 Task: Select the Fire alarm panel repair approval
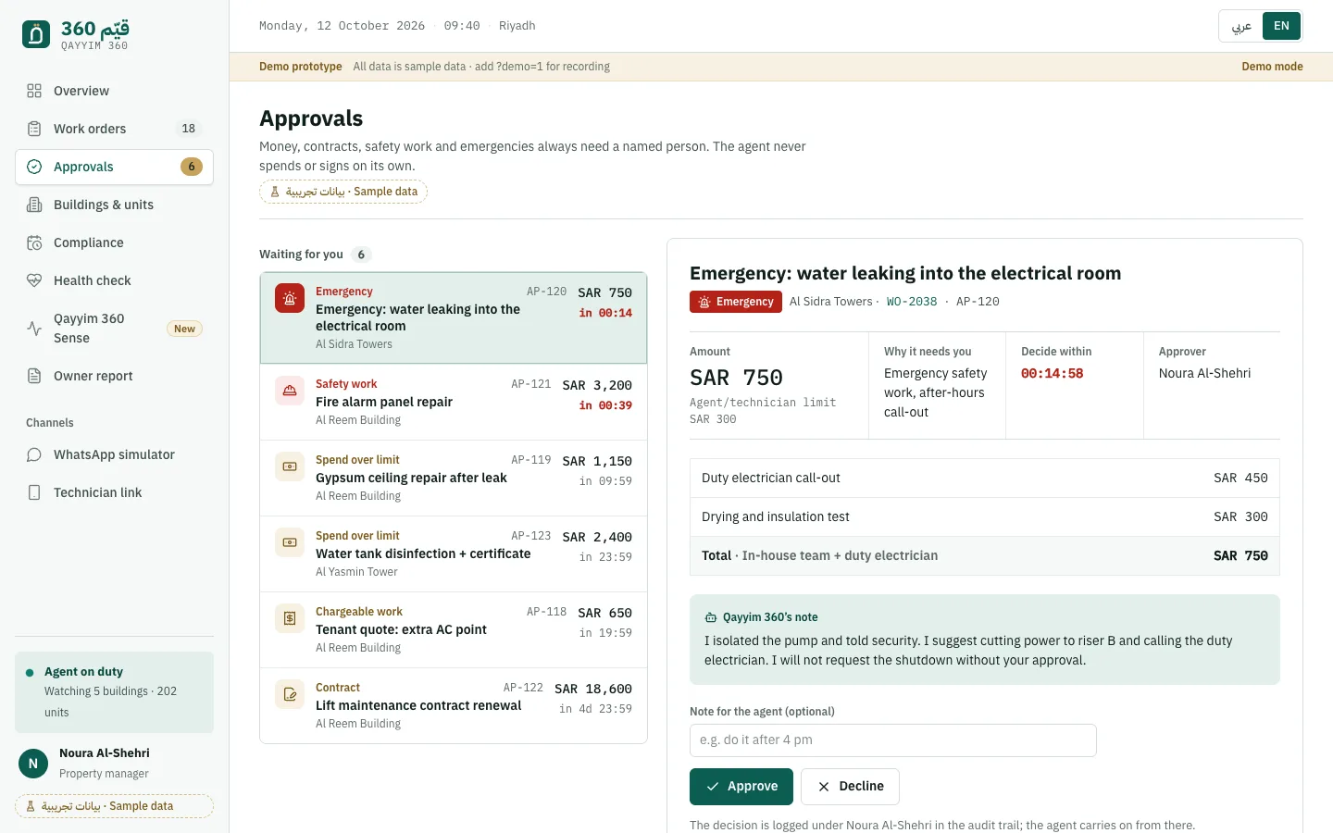(454, 402)
